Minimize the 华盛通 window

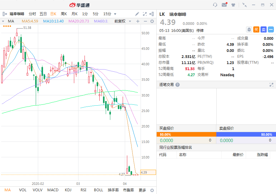(x=254, y=5)
